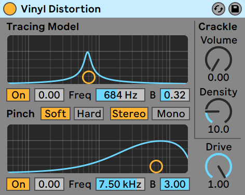Select the Soft pinch mode

coord(56,114)
